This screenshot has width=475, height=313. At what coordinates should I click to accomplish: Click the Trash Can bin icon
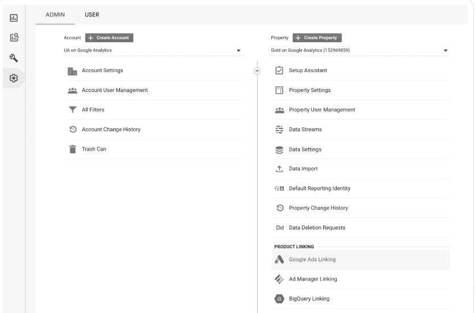[x=73, y=149]
